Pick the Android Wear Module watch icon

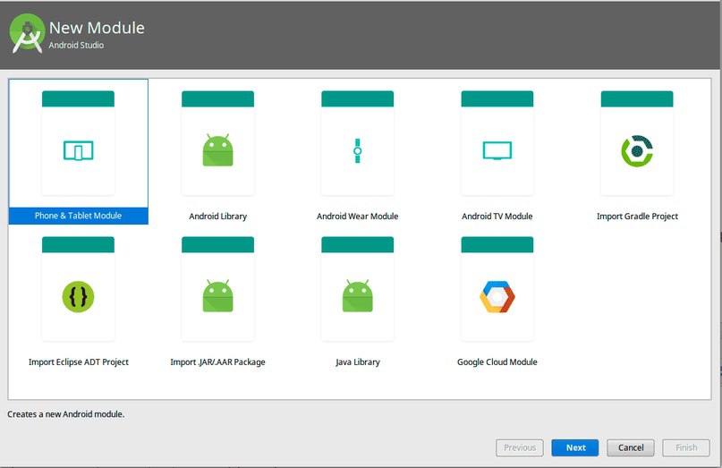[x=357, y=150]
